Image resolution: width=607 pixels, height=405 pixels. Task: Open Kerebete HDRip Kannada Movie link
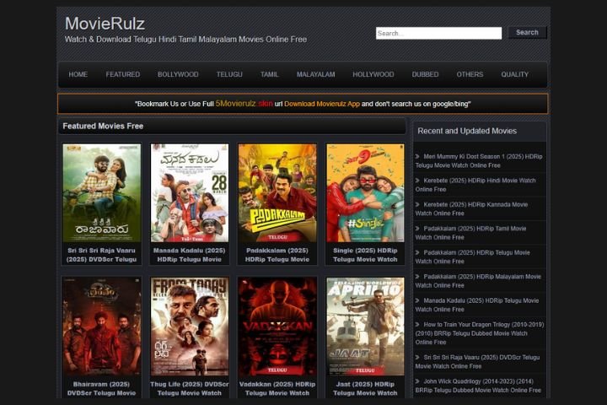(x=471, y=209)
